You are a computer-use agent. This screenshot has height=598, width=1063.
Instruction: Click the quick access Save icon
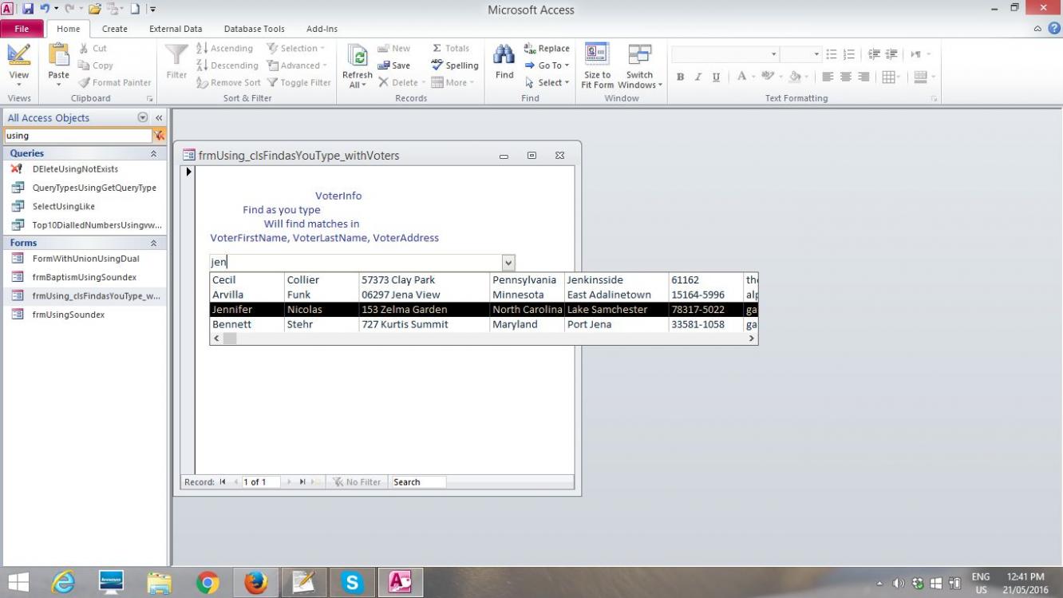pos(28,10)
